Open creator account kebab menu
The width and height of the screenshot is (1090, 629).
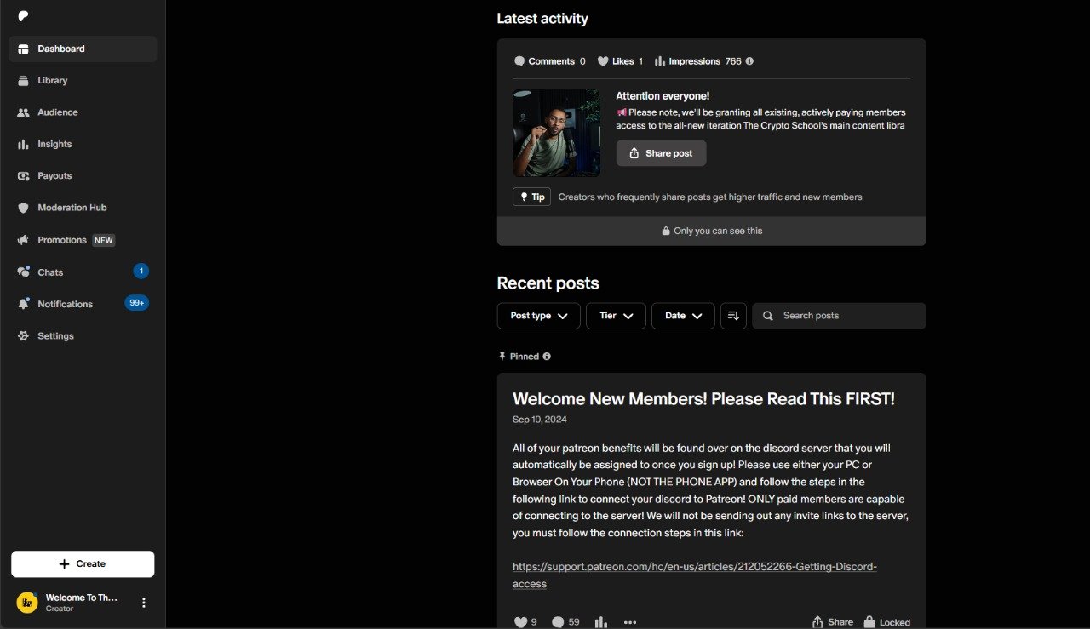tap(144, 603)
